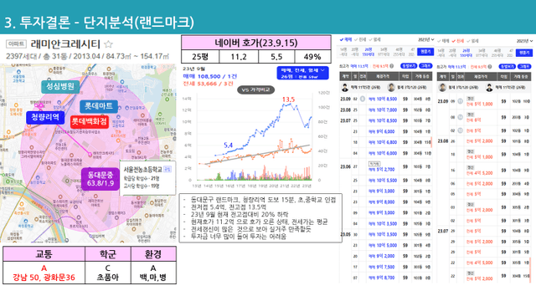This screenshot has width=536, height=301.
Task: Select the 14평 tab in the left panel
Action: (x=344, y=52)
